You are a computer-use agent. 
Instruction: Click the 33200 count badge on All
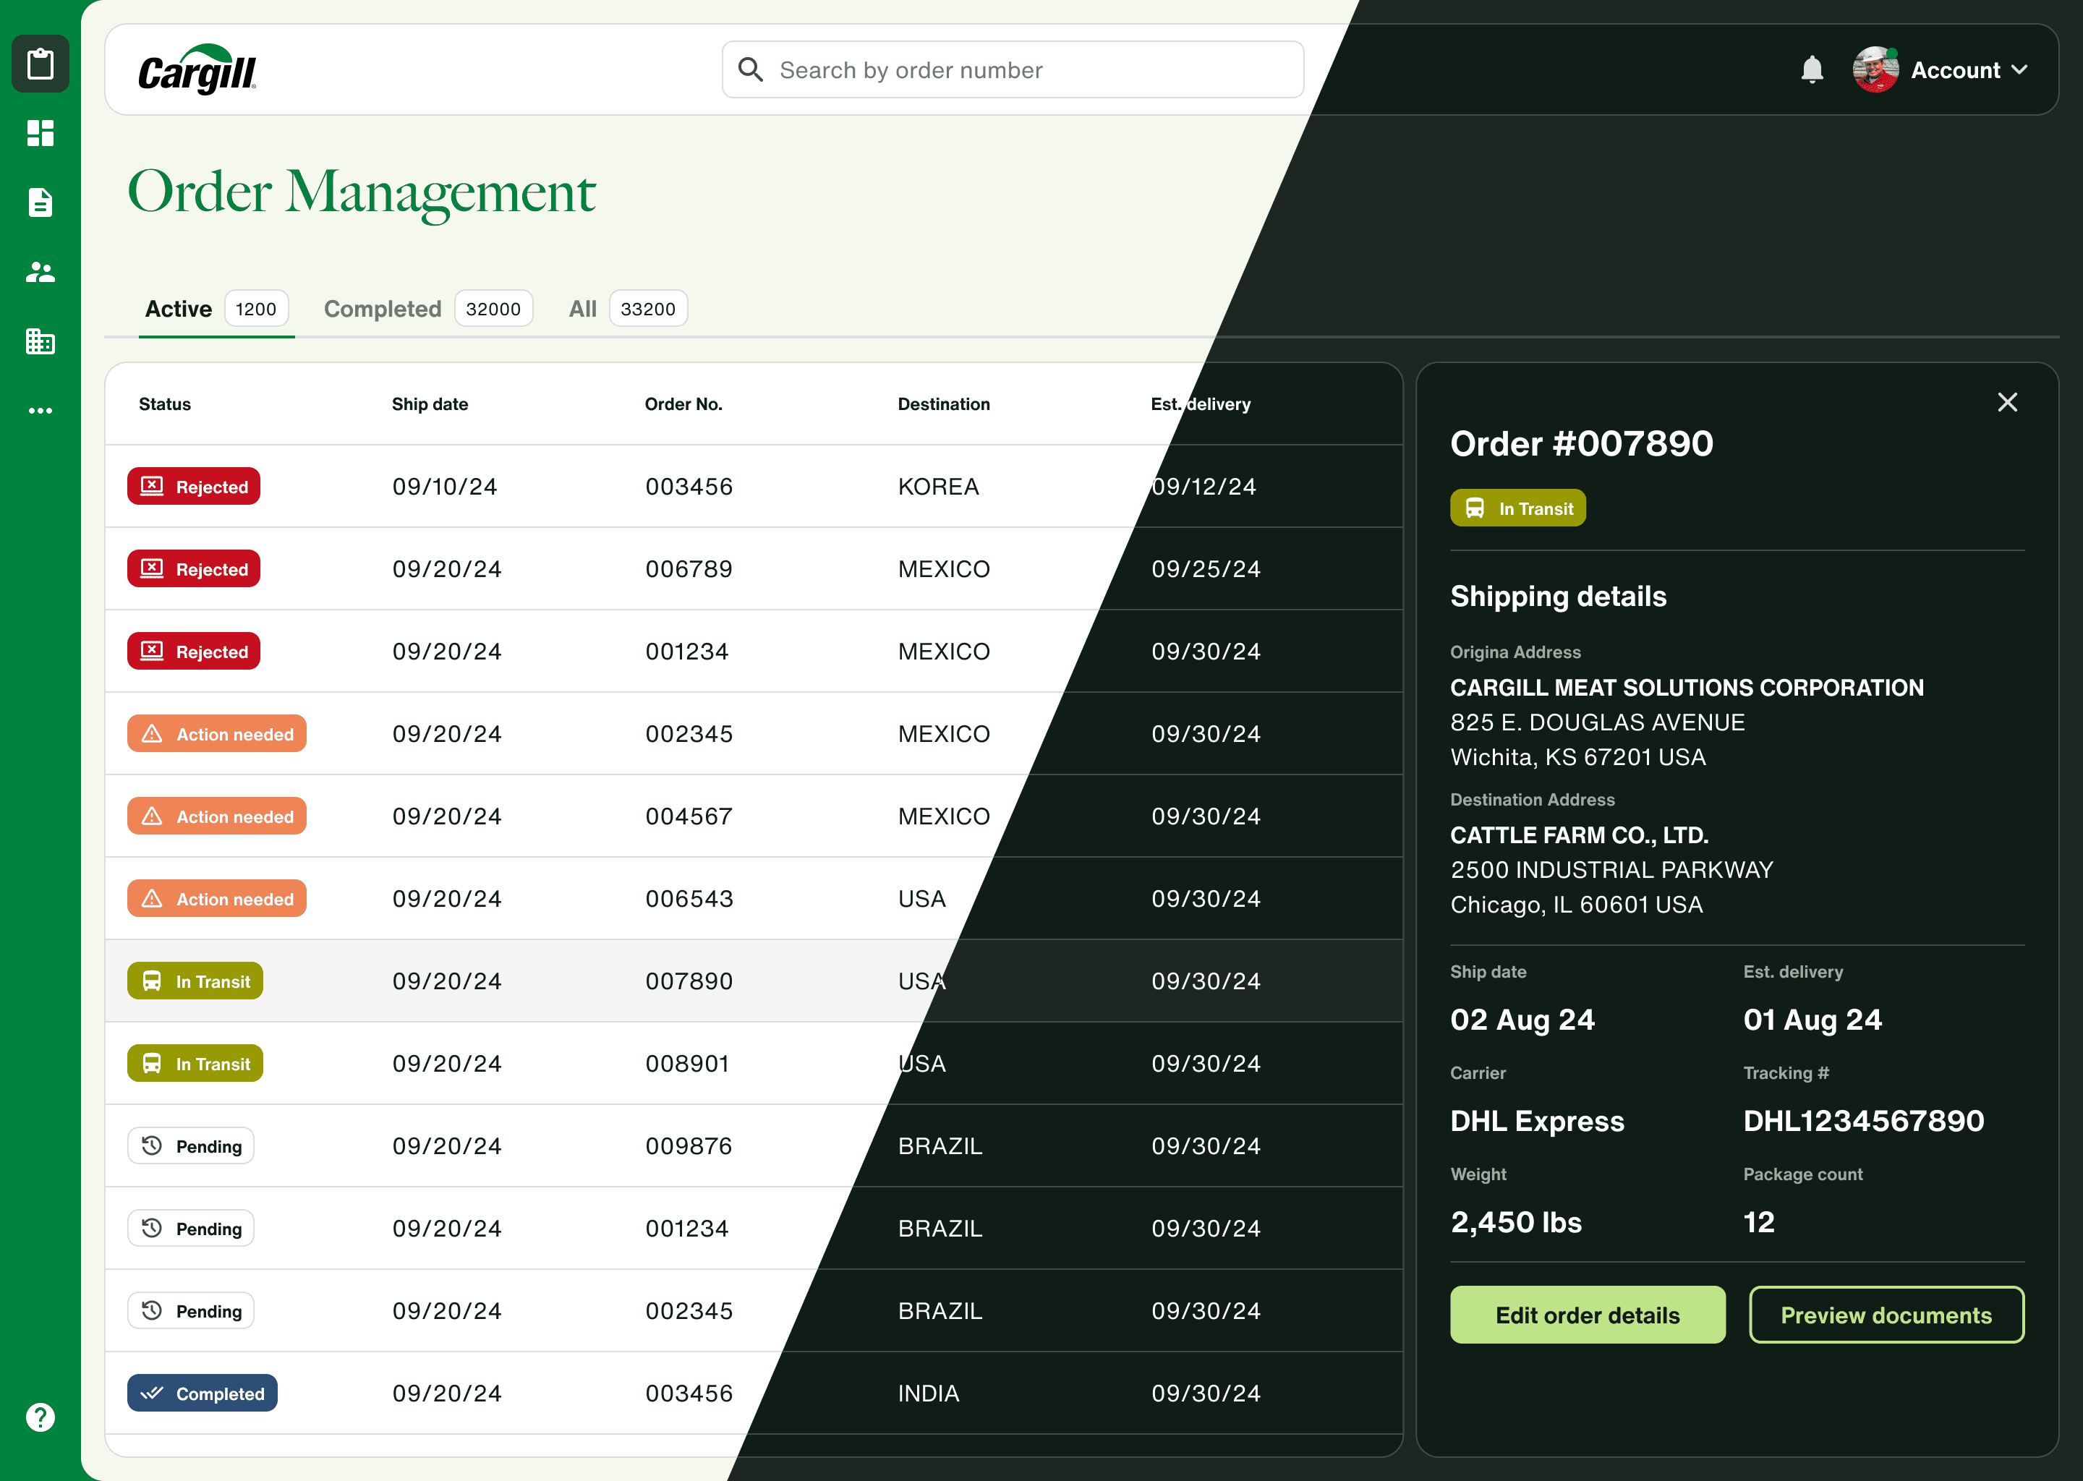coord(647,310)
